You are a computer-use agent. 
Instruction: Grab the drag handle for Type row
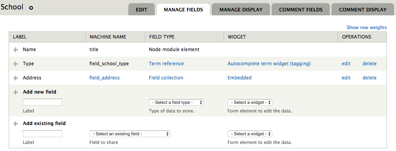[x=15, y=64]
